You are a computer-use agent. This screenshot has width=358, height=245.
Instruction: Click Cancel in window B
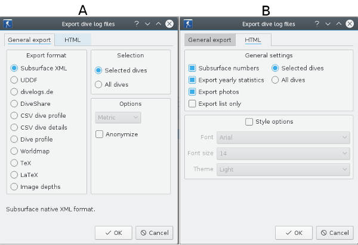335,233
